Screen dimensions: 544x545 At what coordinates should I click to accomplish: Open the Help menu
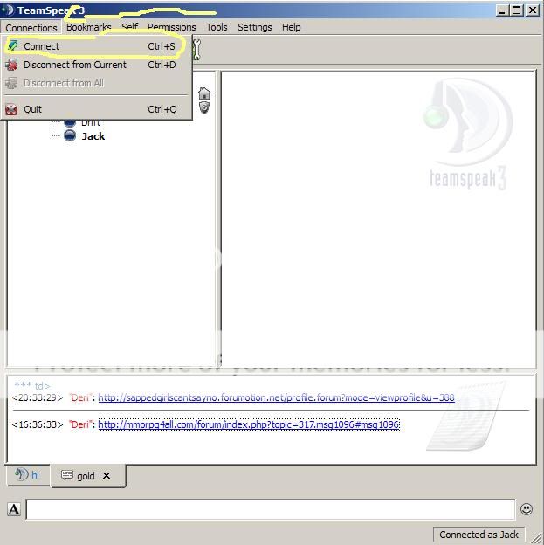point(292,27)
